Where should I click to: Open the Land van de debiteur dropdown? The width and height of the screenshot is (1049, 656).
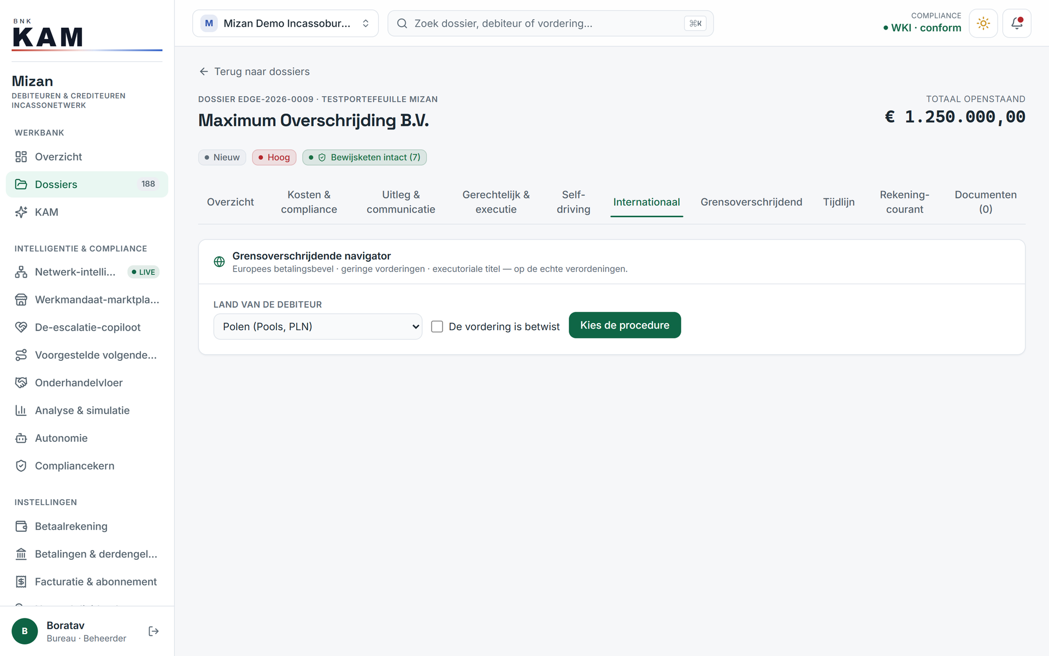[x=317, y=326]
